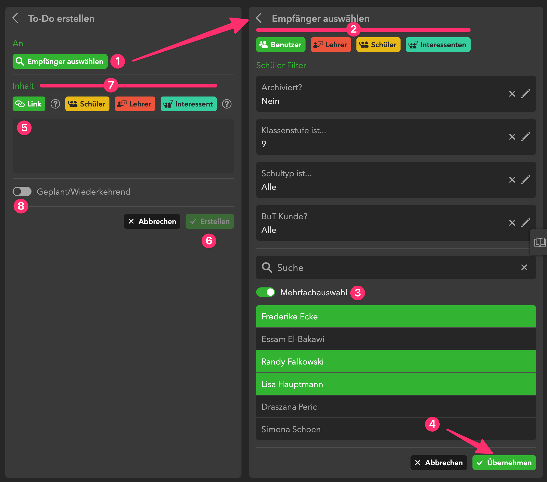The width and height of the screenshot is (547, 482).
Task: Click the pencil edit icon for Archiviert filter
Action: pyautogui.click(x=525, y=94)
